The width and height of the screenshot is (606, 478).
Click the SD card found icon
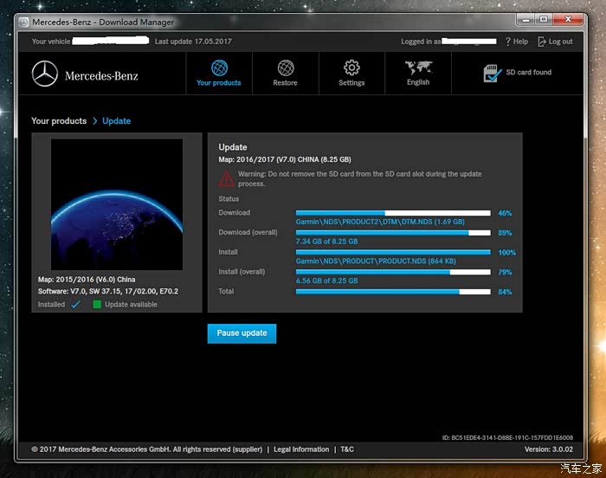click(x=492, y=74)
